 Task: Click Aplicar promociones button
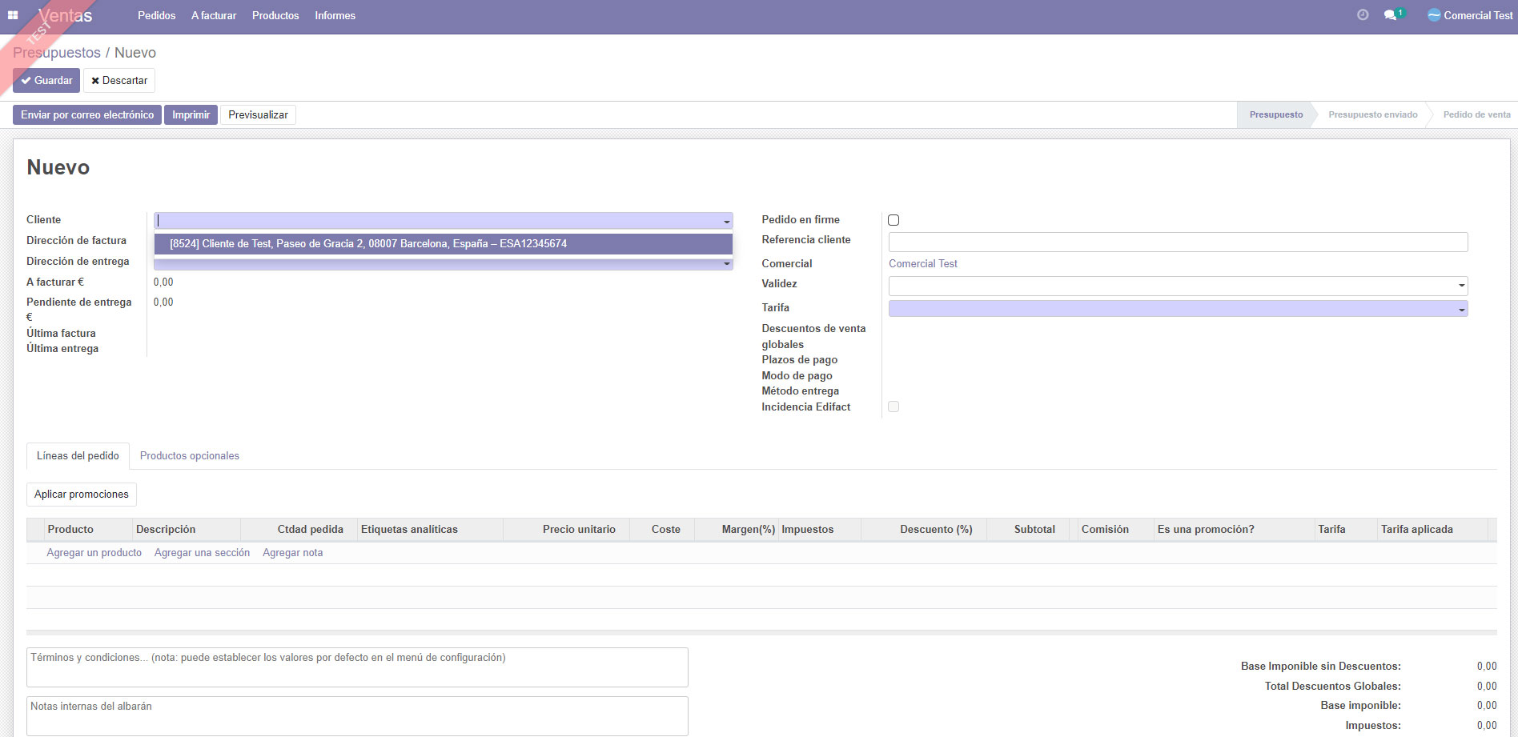(x=82, y=495)
